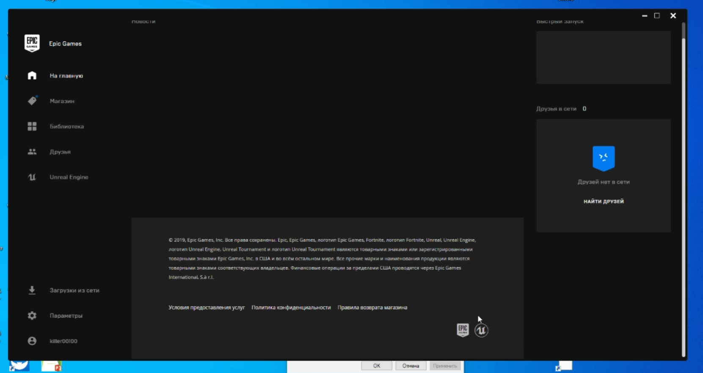Click the Unreal Engine sidebar icon

point(32,177)
